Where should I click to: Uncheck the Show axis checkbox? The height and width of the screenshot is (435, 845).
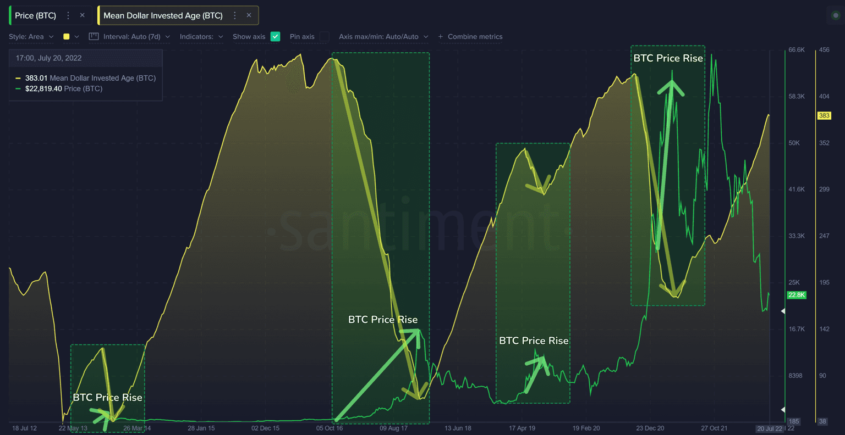[x=276, y=37]
